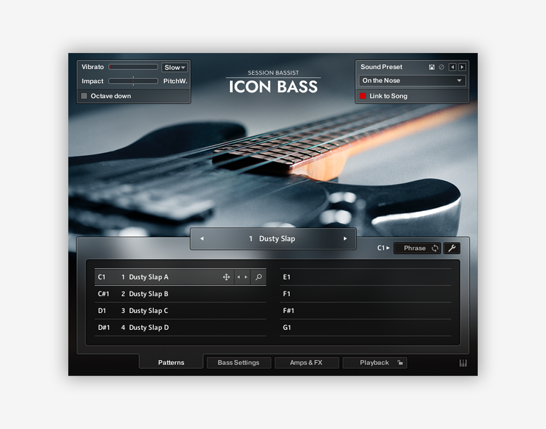Select pattern 3 Dusty Slap C
Image resolution: width=546 pixels, height=429 pixels.
click(x=181, y=311)
